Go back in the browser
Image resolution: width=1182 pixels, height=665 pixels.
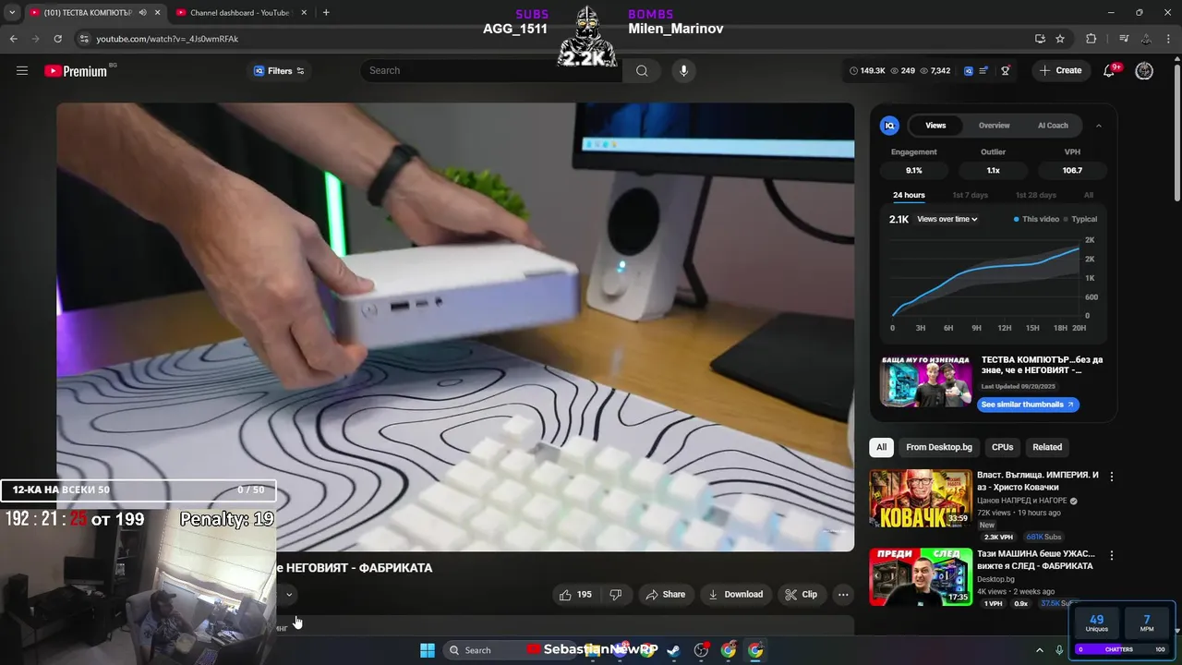coord(13,39)
